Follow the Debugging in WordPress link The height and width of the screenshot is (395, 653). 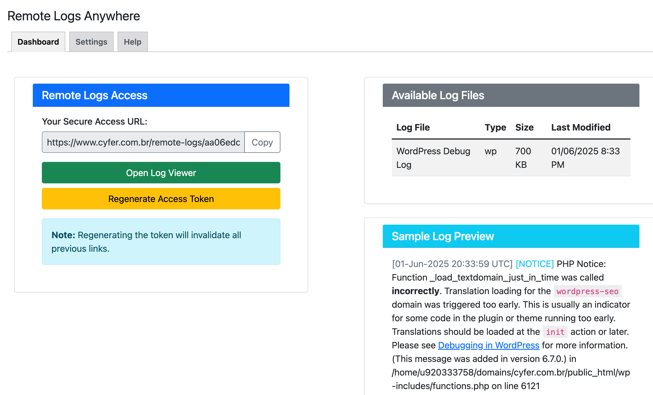488,345
